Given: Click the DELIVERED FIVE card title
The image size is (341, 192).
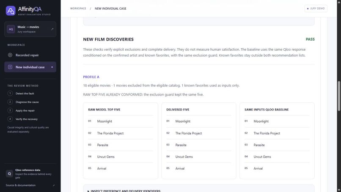Looking at the screenshot, I should tap(178, 110).
